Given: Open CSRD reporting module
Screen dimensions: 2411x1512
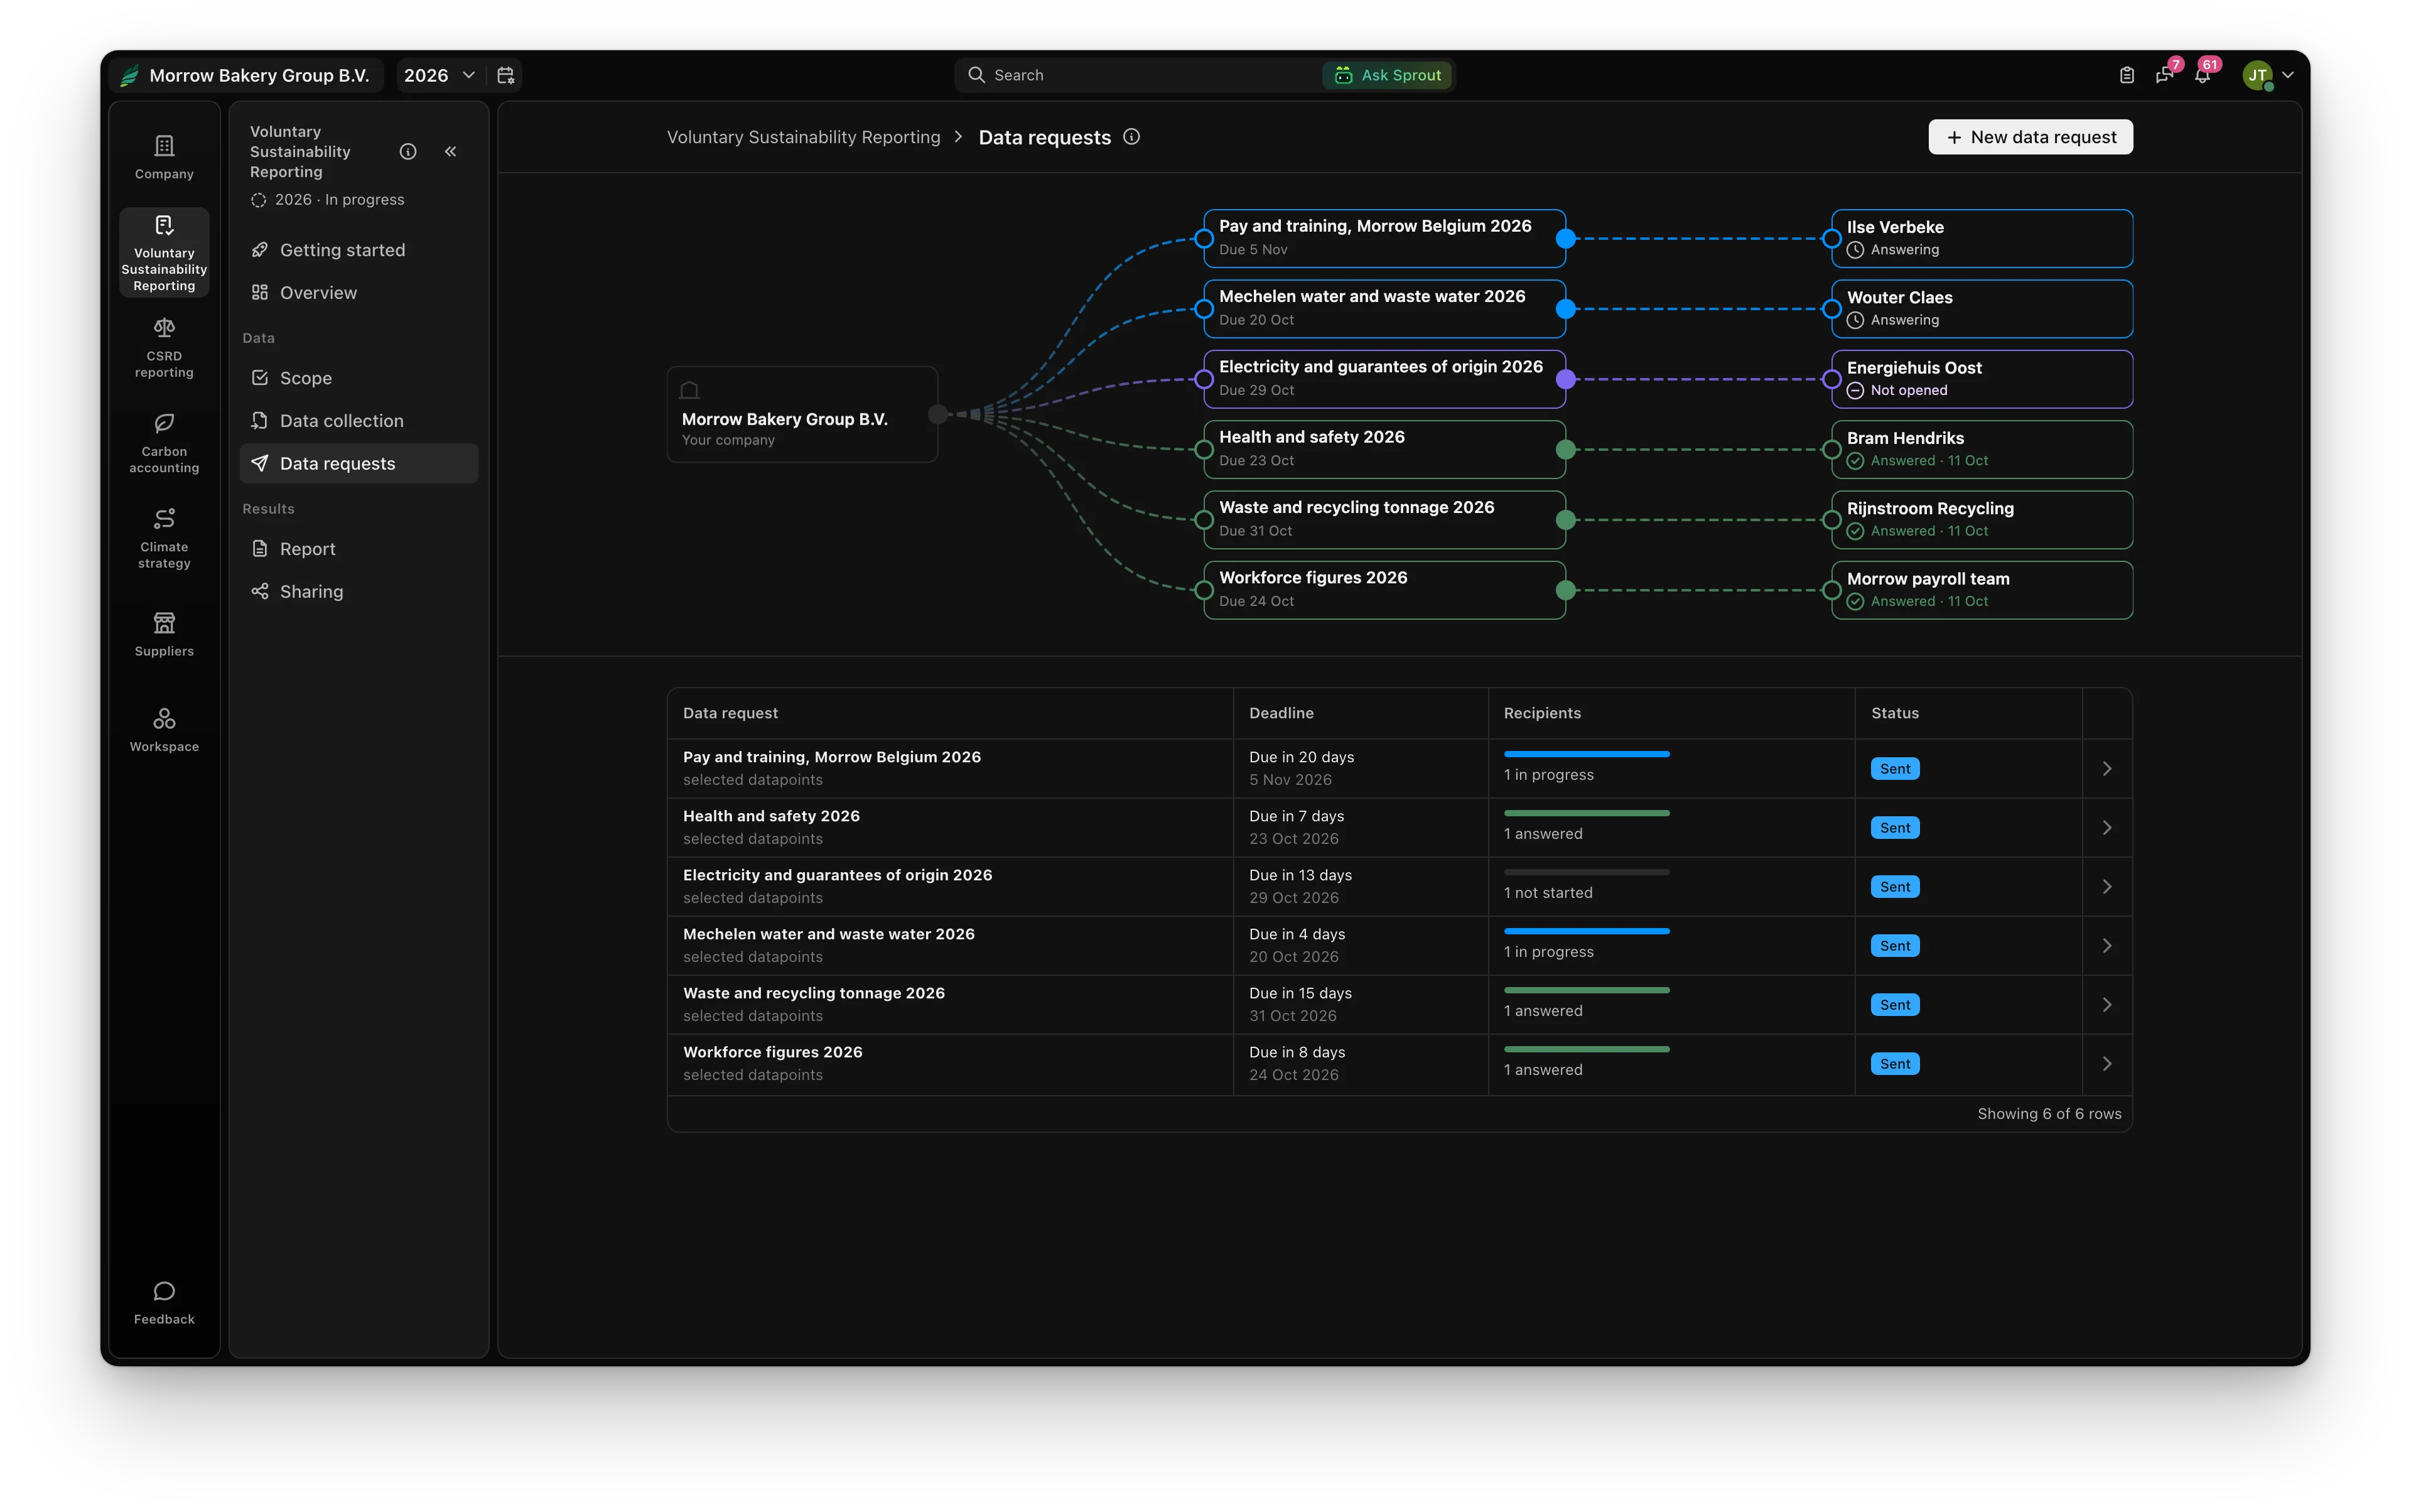Looking at the screenshot, I should (x=164, y=348).
